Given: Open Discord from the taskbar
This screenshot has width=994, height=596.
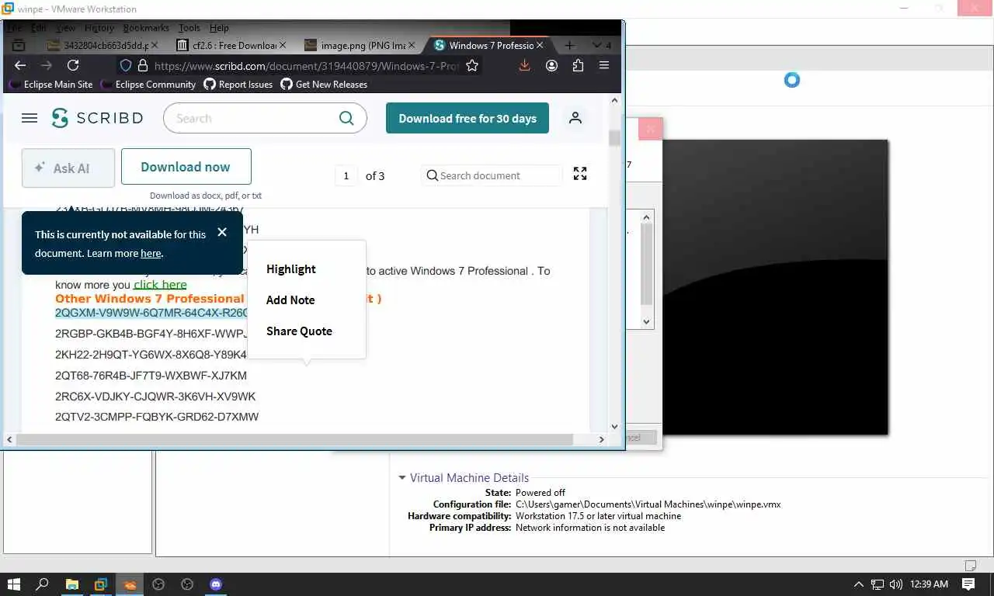Looking at the screenshot, I should (216, 584).
